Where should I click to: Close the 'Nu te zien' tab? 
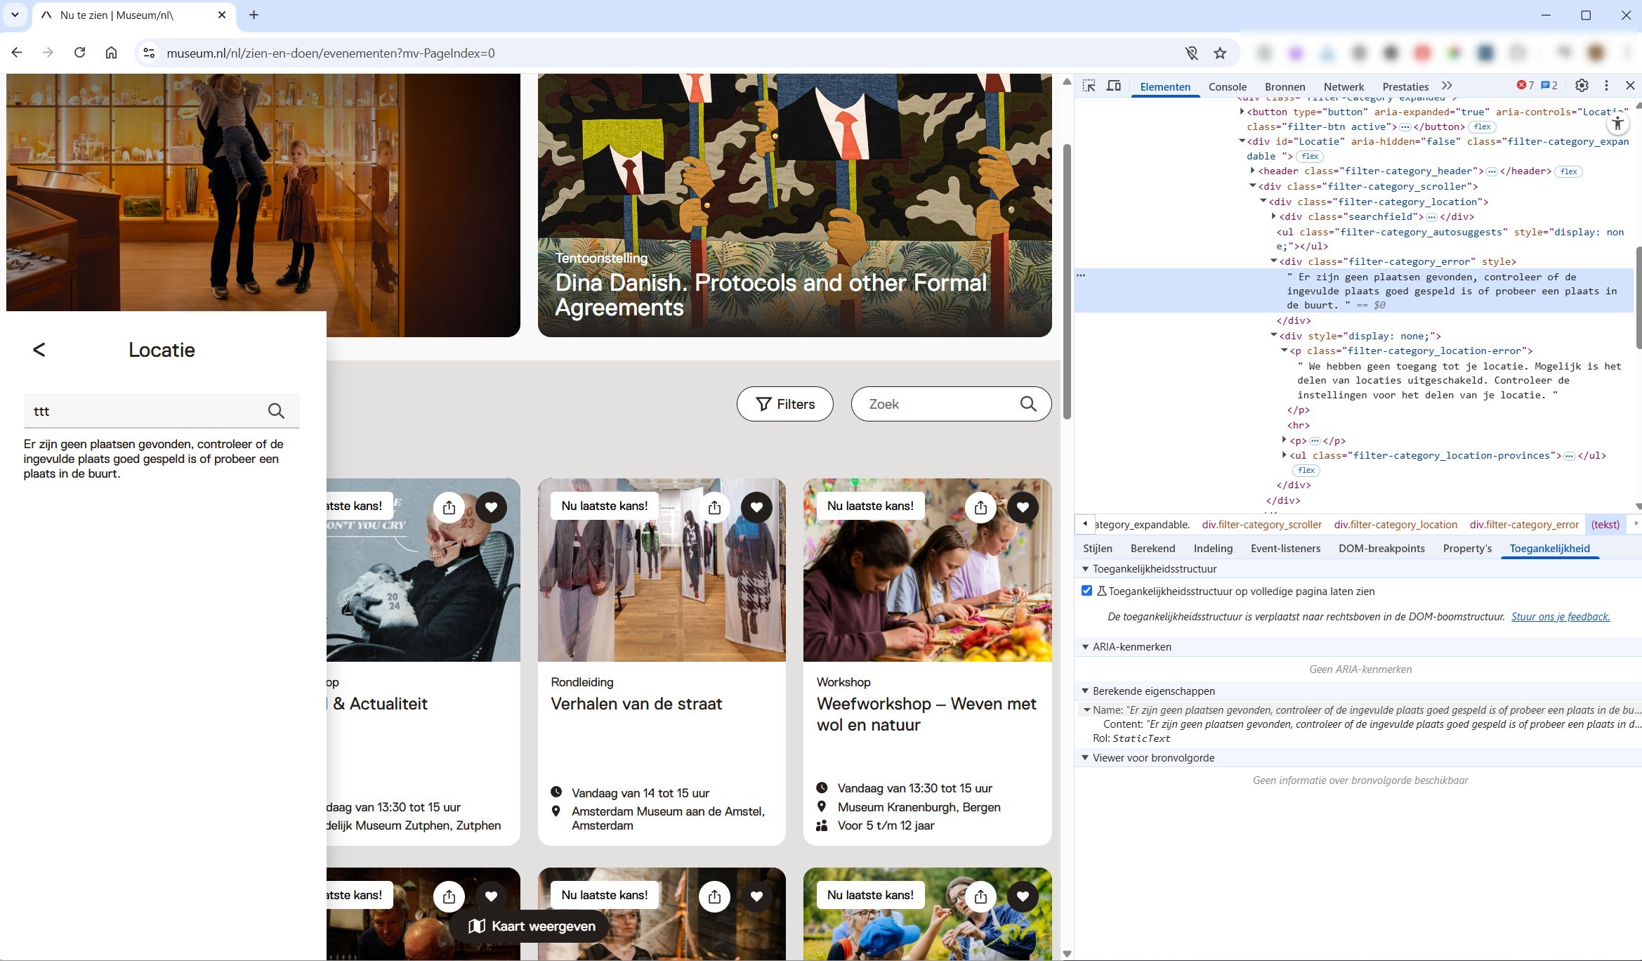pyautogui.click(x=222, y=15)
